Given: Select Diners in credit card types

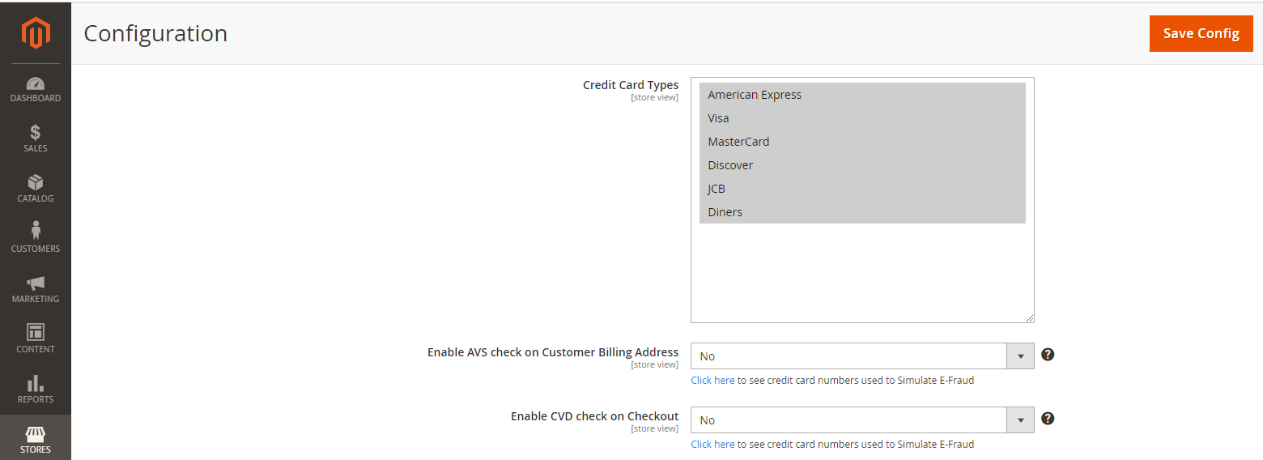Looking at the screenshot, I should click(725, 212).
